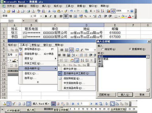Click the Merge to New Document icon
The width and height of the screenshot is (152, 113).
112,104
